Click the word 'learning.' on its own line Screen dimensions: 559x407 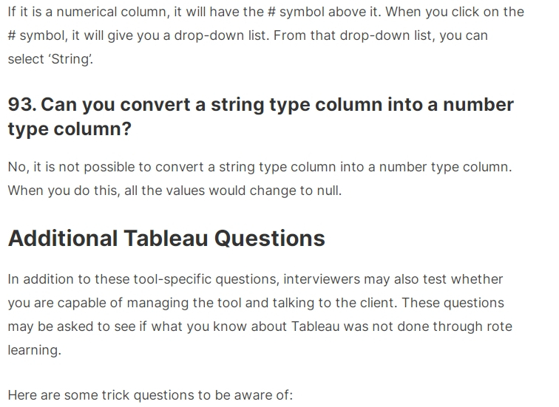pos(35,350)
